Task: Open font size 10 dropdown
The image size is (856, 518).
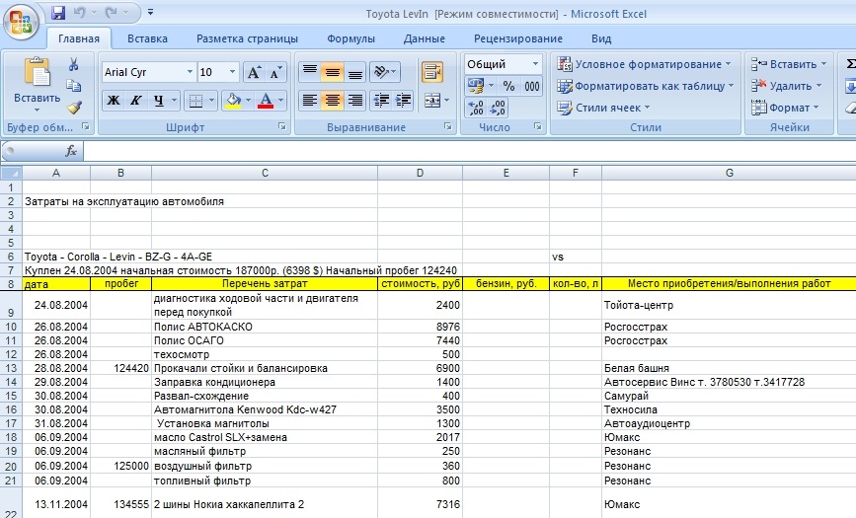Action: (232, 72)
